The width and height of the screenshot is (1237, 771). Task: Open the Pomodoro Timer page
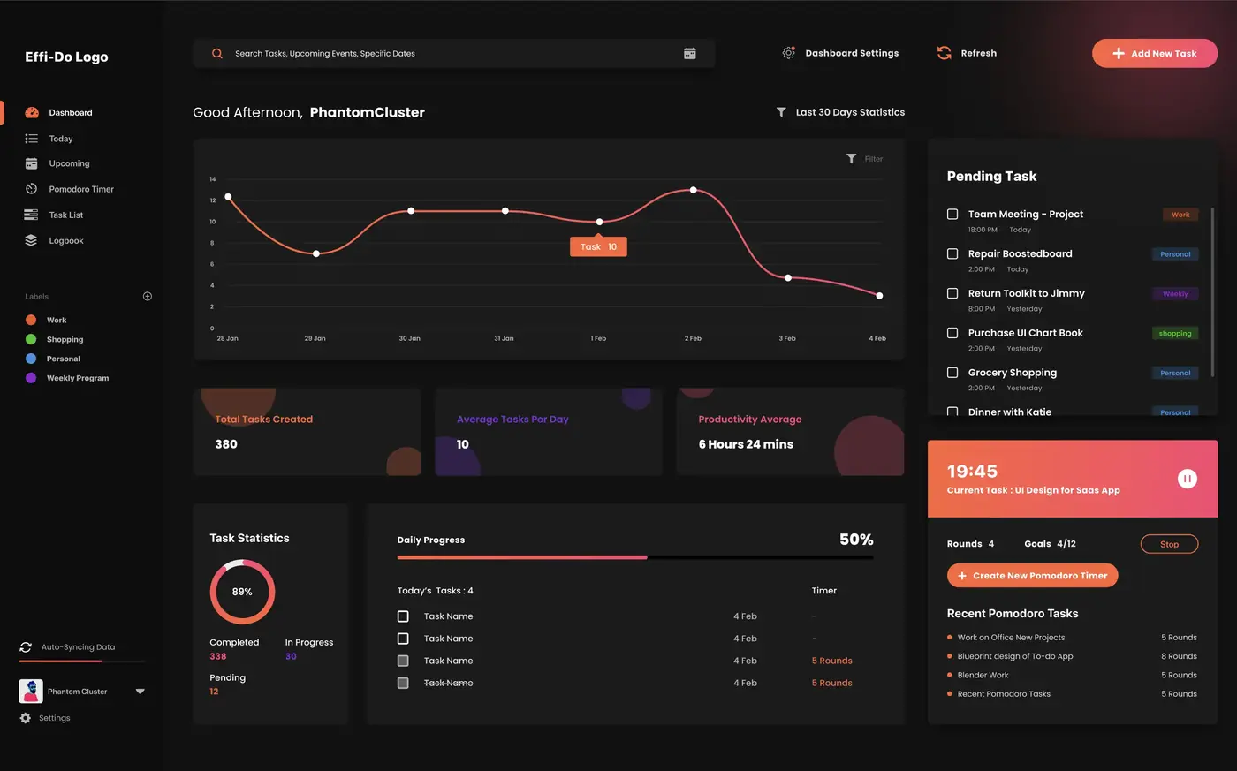81,189
